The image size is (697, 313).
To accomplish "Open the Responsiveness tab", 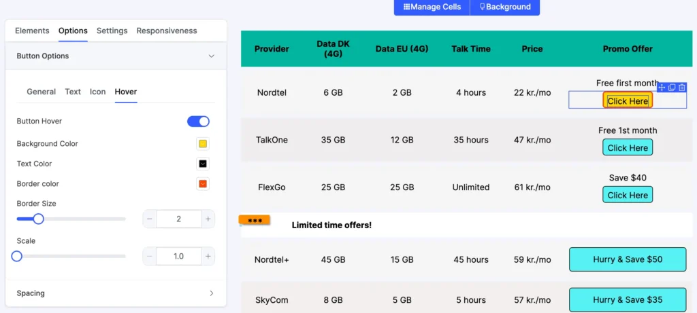I will tap(167, 31).
